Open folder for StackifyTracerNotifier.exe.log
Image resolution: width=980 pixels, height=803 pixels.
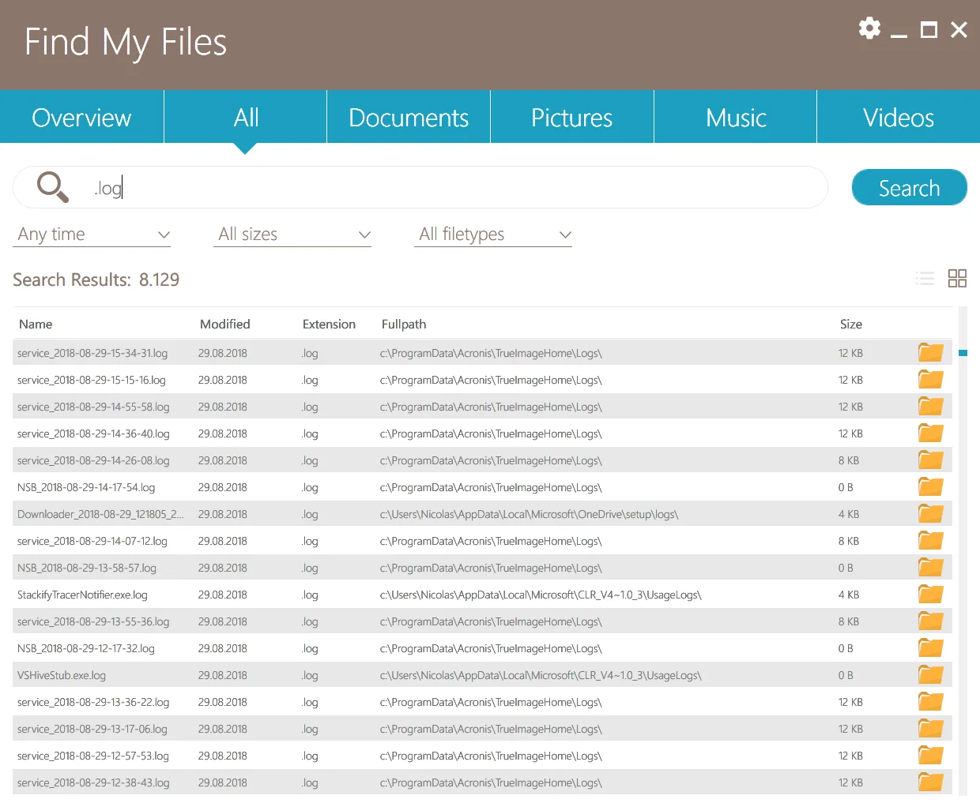click(x=930, y=594)
